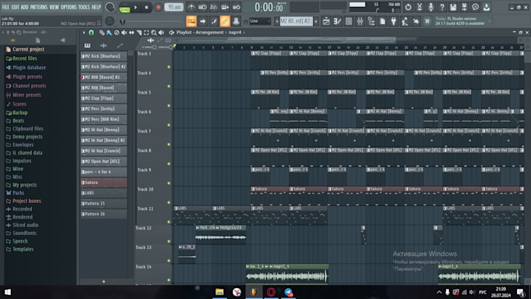531x299 pixels.
Task: Toggle the metronome icon
Action: [191, 7]
